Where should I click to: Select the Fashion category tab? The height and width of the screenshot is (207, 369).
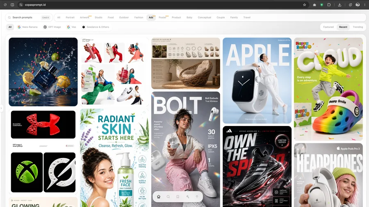click(139, 17)
